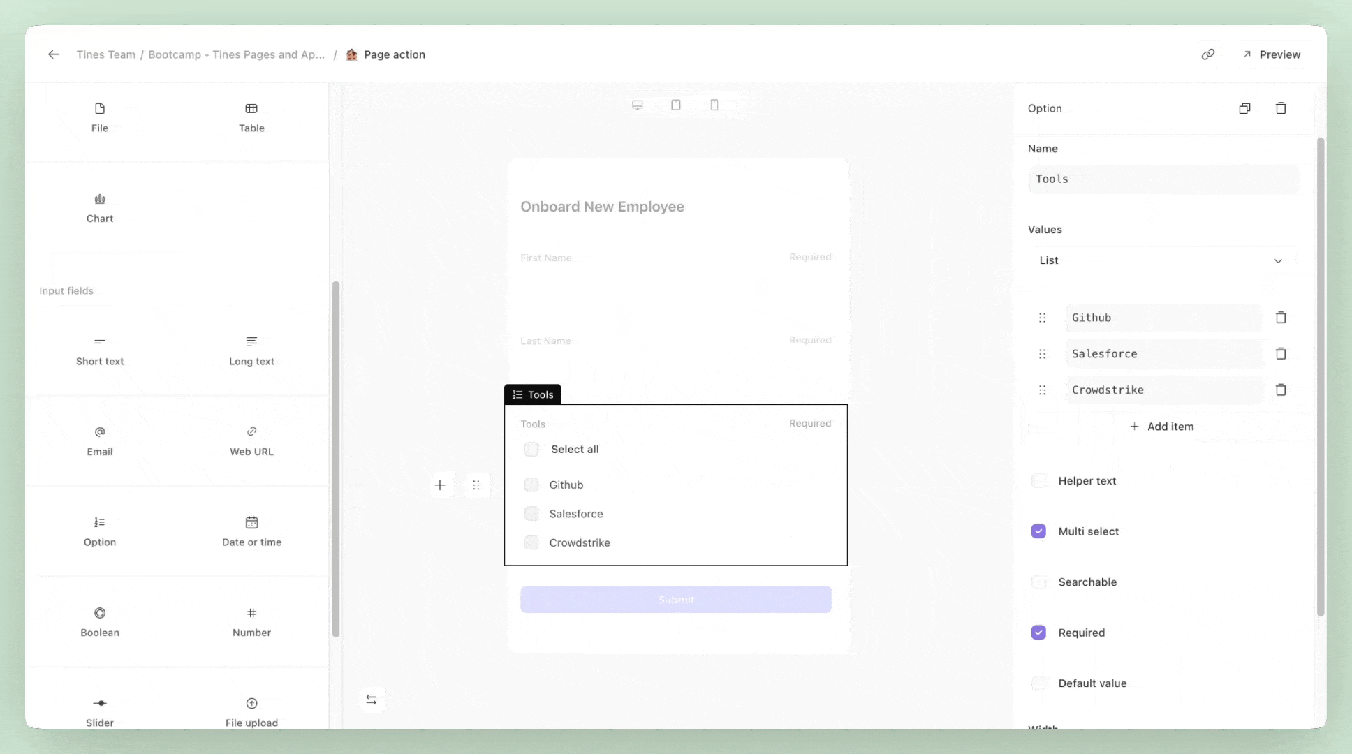The height and width of the screenshot is (754, 1352).
Task: Click the drag handle beside Tools block
Action: pyautogui.click(x=476, y=485)
